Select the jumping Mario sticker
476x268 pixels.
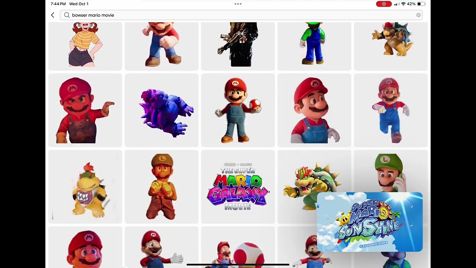point(390,110)
